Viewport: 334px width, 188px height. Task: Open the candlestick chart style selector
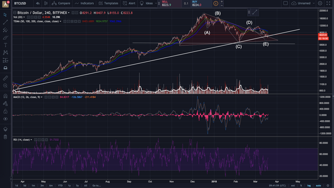tap(45, 3)
